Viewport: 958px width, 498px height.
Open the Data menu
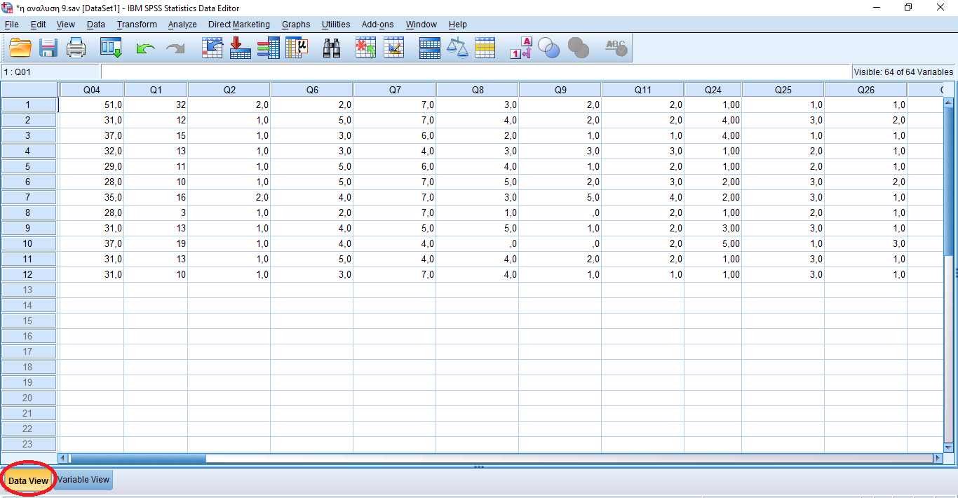pos(96,25)
